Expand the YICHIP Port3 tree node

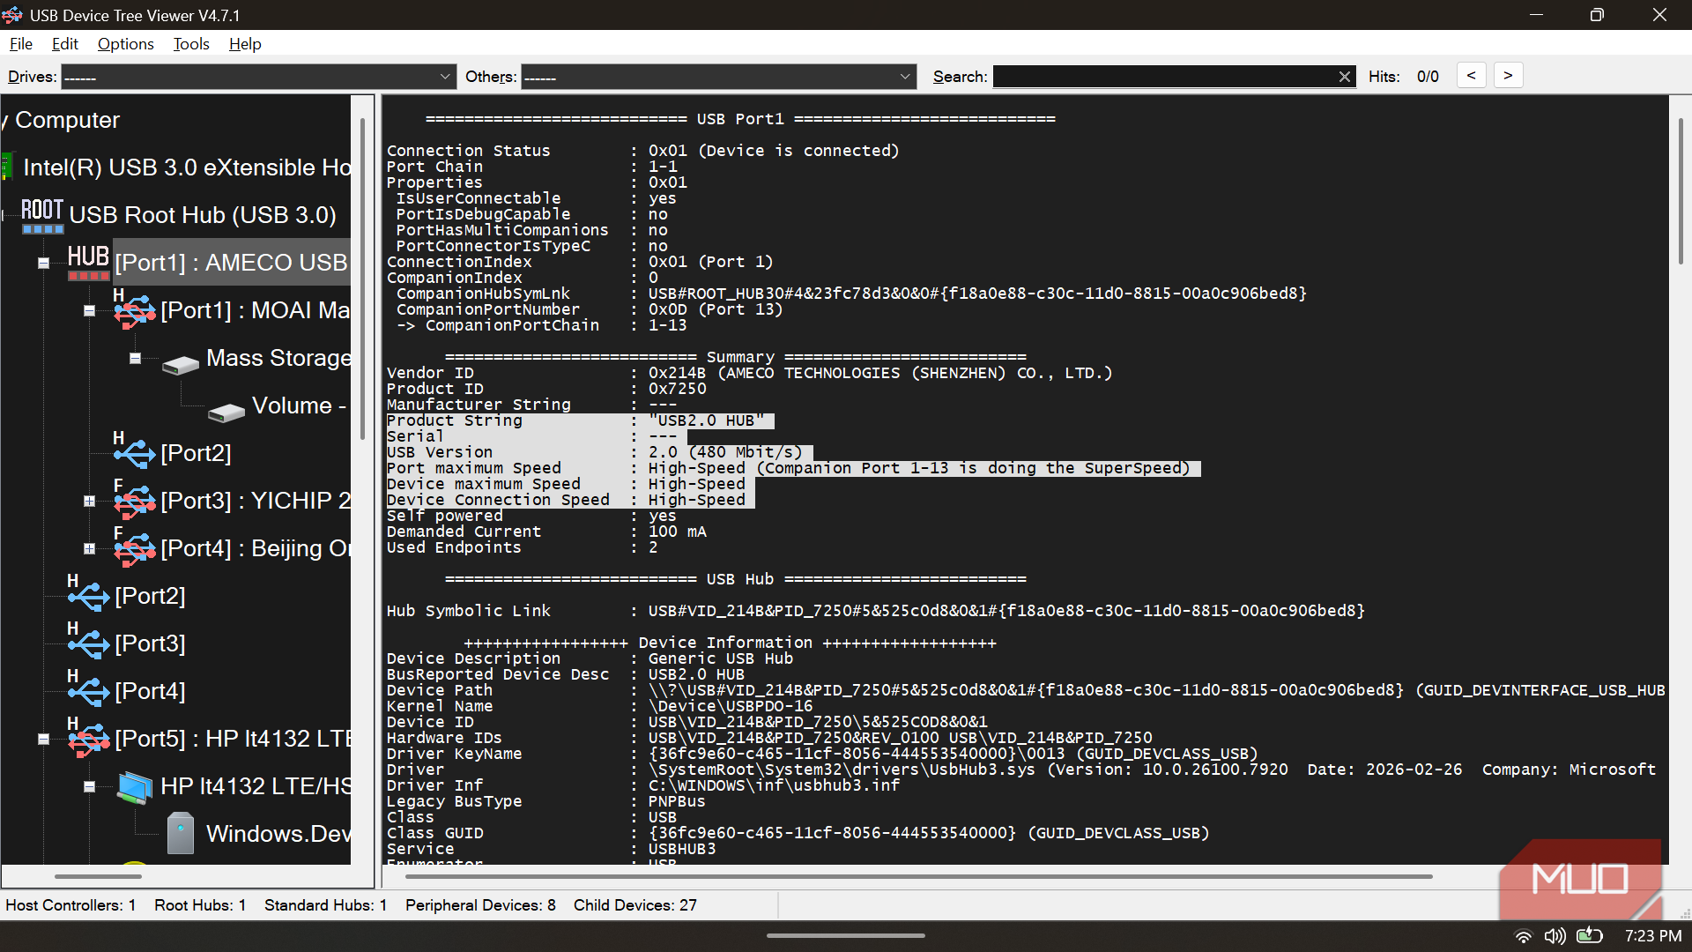click(89, 501)
